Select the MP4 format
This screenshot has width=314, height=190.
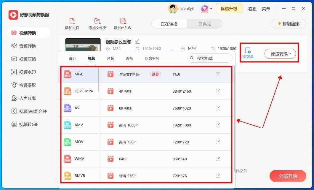click(x=80, y=74)
